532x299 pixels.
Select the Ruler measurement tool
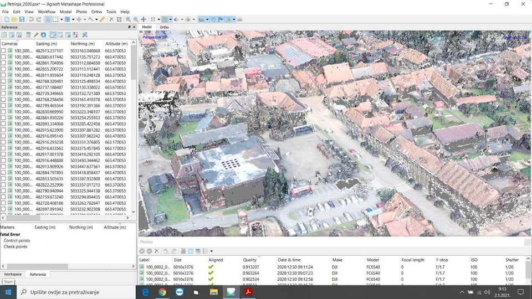[102, 19]
